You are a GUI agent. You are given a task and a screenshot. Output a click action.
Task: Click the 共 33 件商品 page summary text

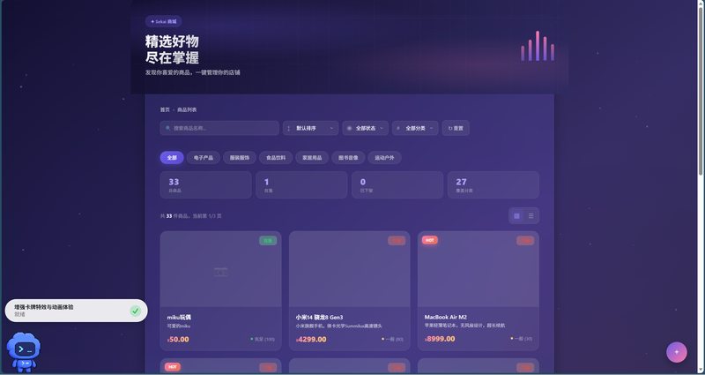[x=190, y=216]
